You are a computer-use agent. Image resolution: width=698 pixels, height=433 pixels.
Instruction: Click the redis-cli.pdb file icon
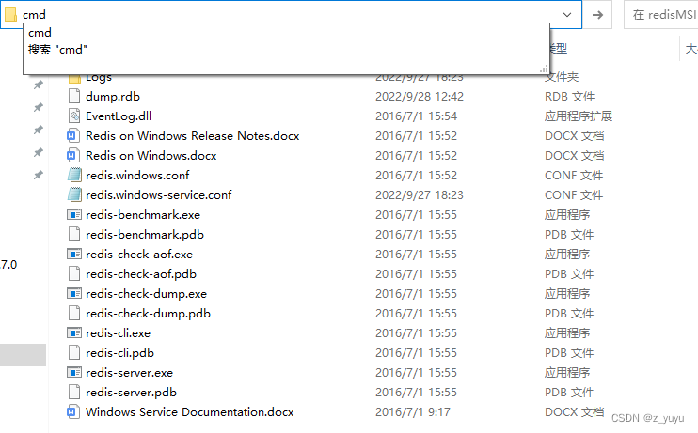pos(74,352)
